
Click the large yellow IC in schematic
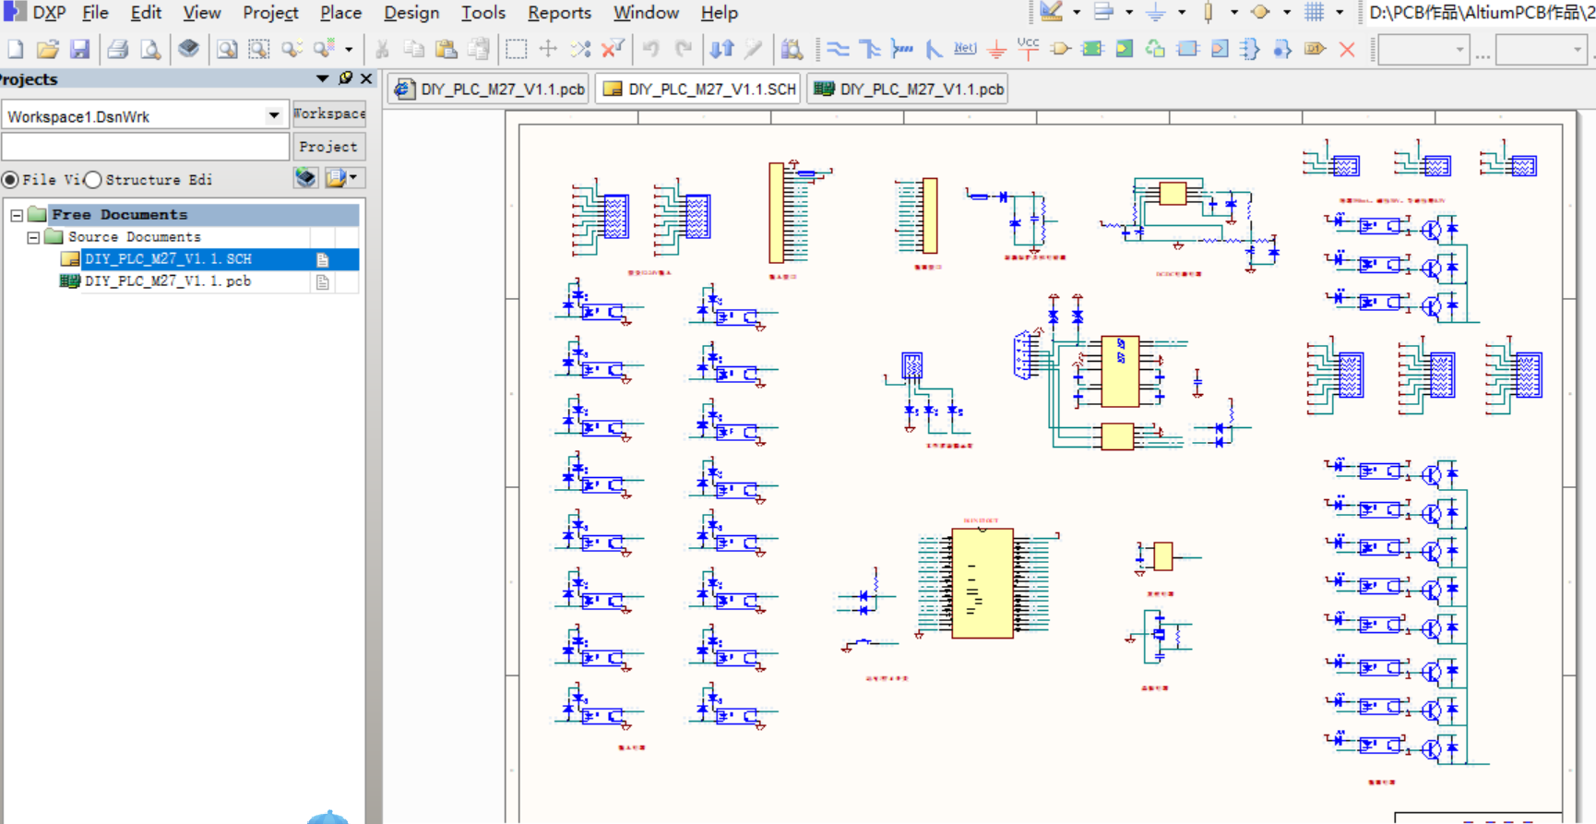point(982,583)
